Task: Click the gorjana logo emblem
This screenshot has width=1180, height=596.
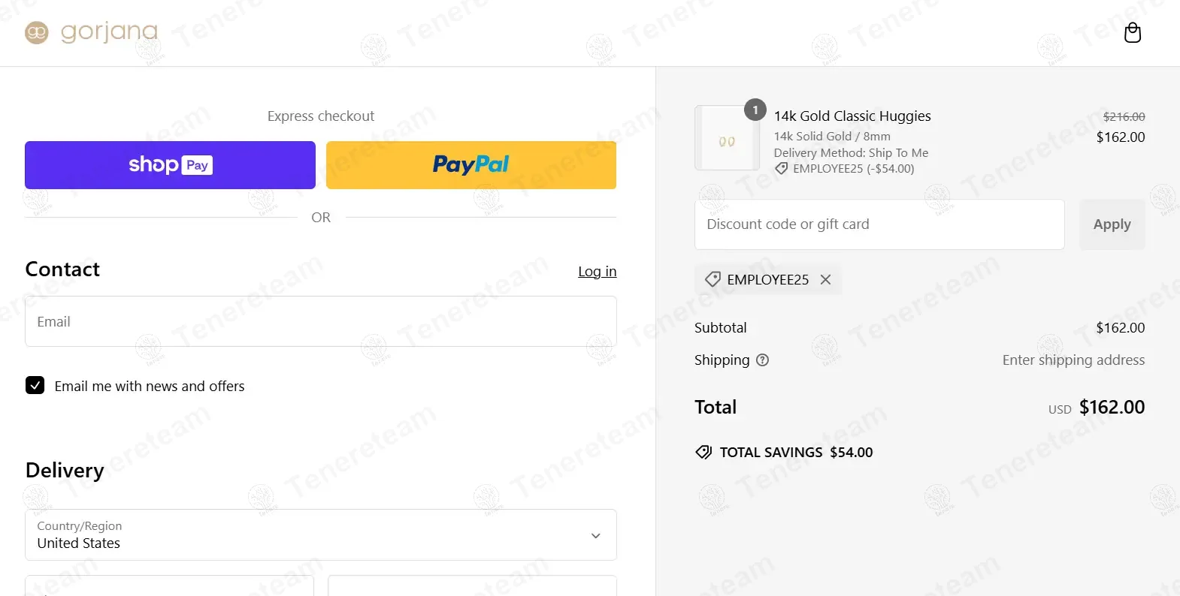Action: click(x=36, y=32)
